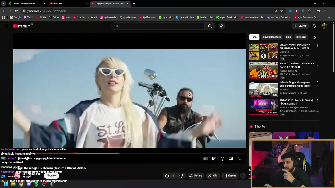The height and width of the screenshot is (188, 335).
Task: Open tab search dropdown in Chrome
Action: point(3,4)
